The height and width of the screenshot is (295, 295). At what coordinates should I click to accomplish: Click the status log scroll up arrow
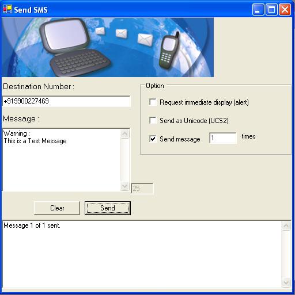286,226
